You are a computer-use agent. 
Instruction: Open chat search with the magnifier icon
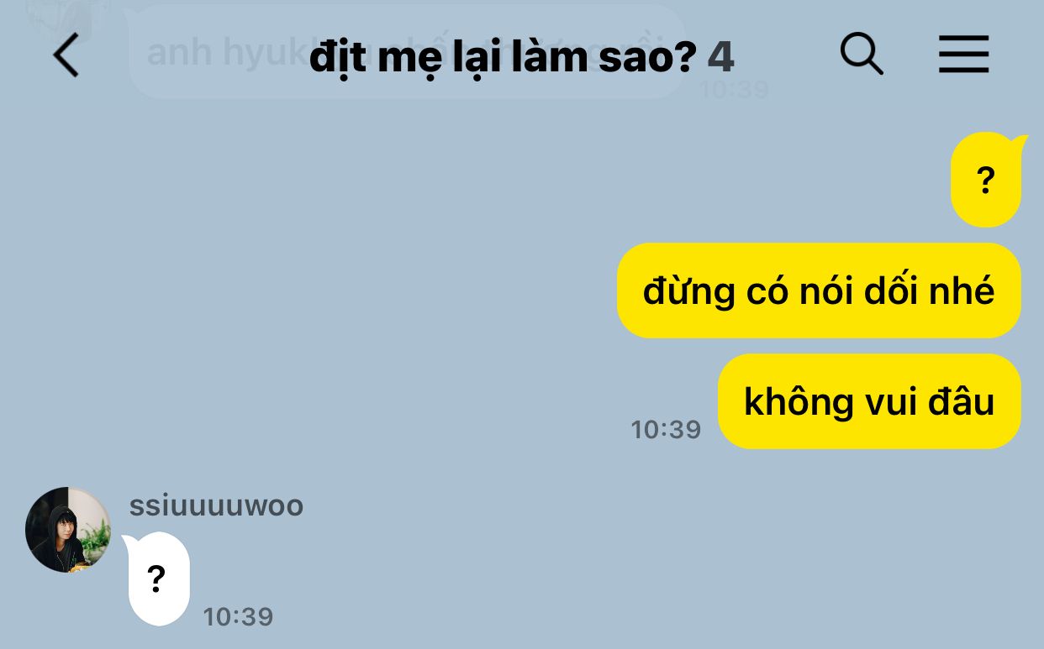pyautogui.click(x=862, y=55)
